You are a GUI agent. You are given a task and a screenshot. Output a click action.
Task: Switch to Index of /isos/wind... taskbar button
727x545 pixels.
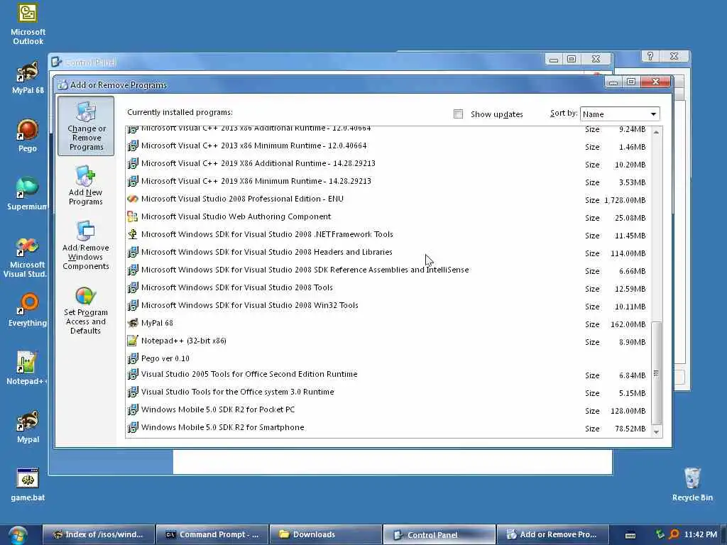coord(99,534)
